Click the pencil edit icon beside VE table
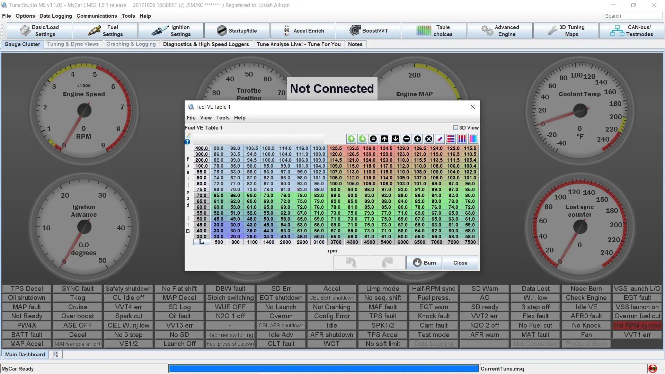 tap(188, 135)
